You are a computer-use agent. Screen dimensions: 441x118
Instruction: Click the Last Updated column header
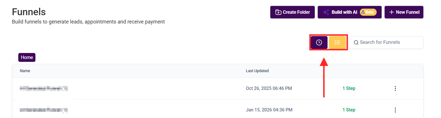[x=257, y=71]
